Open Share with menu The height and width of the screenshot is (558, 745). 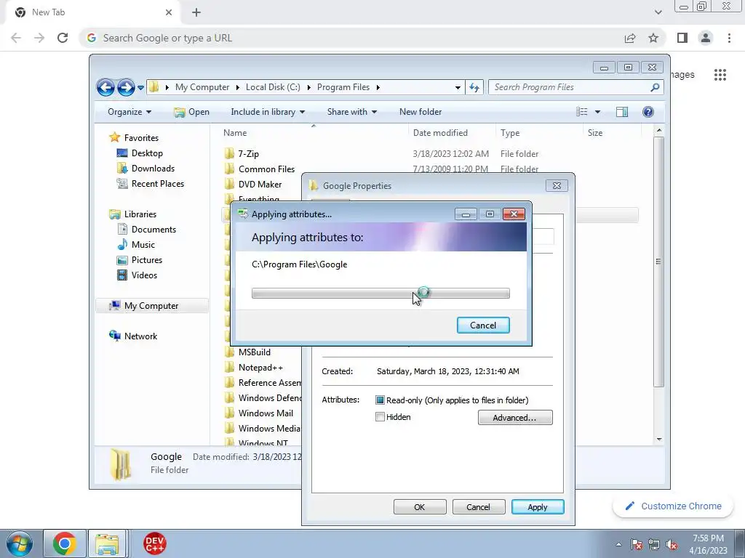pos(351,112)
